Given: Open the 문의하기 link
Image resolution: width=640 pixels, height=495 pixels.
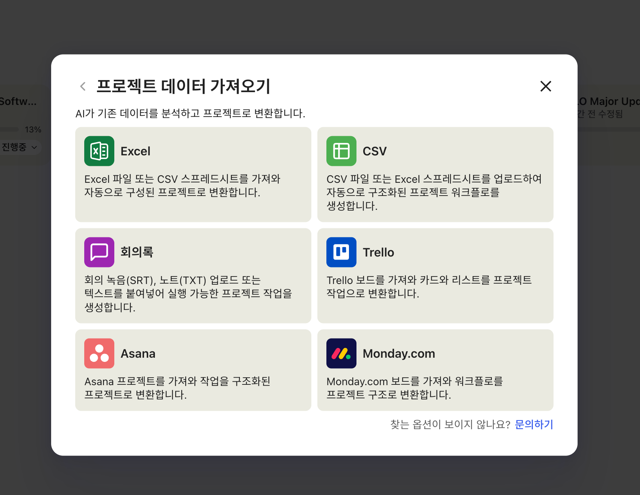Looking at the screenshot, I should coord(534,424).
